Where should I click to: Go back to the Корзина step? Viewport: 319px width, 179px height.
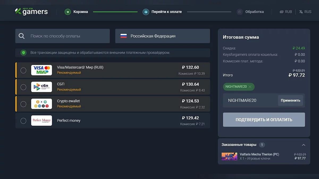point(80,12)
